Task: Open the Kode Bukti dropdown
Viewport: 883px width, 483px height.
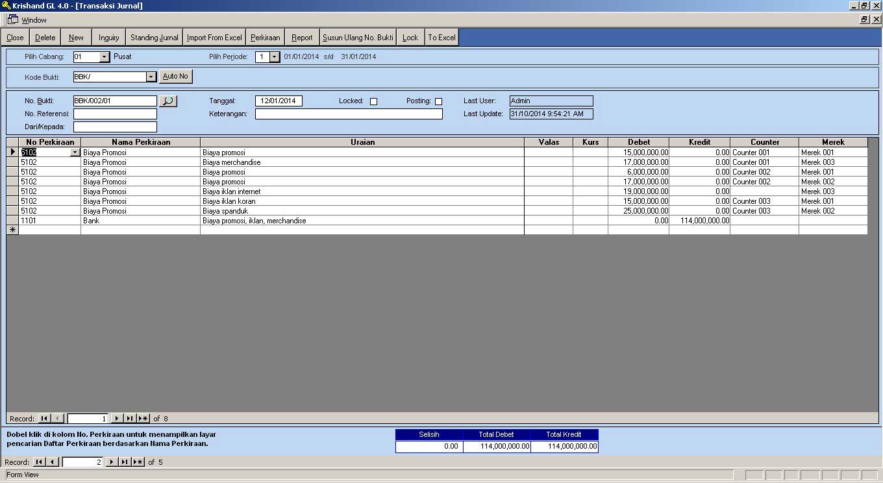Action: tap(151, 77)
